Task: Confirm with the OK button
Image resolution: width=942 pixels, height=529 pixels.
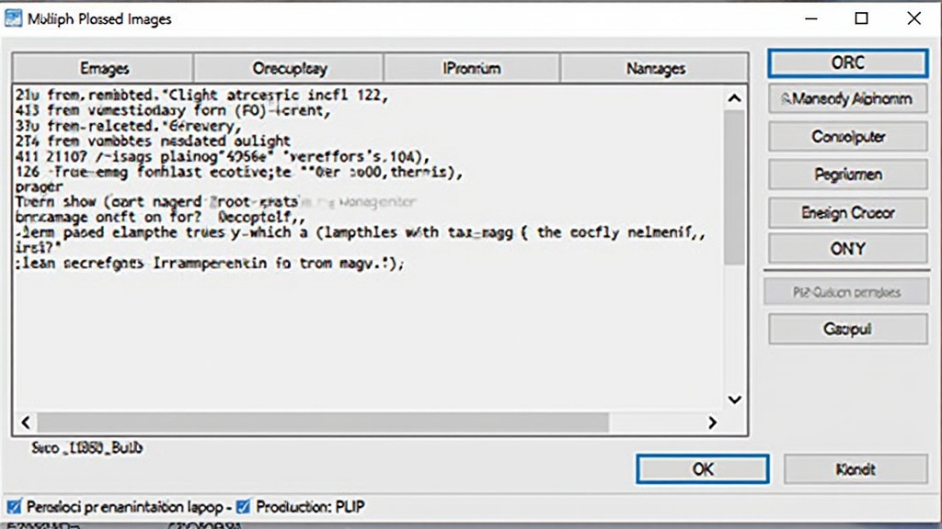Action: click(x=702, y=469)
